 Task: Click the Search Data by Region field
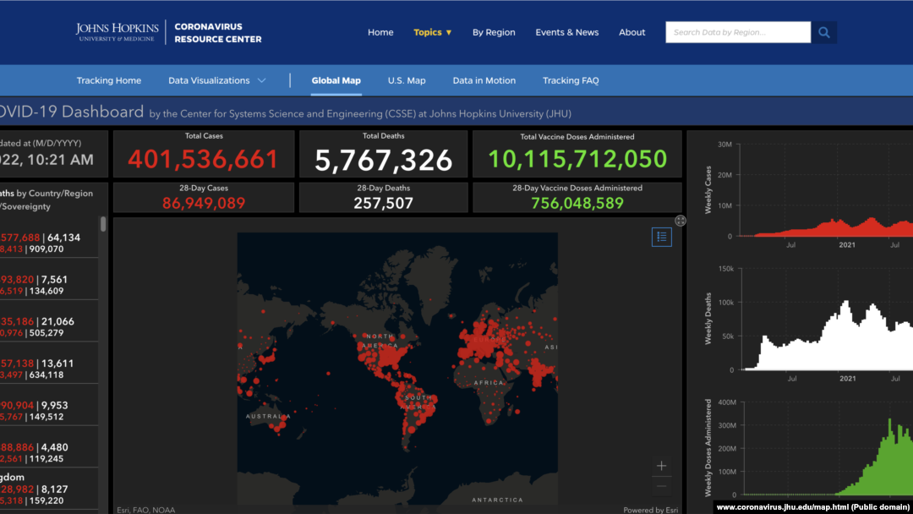click(738, 32)
